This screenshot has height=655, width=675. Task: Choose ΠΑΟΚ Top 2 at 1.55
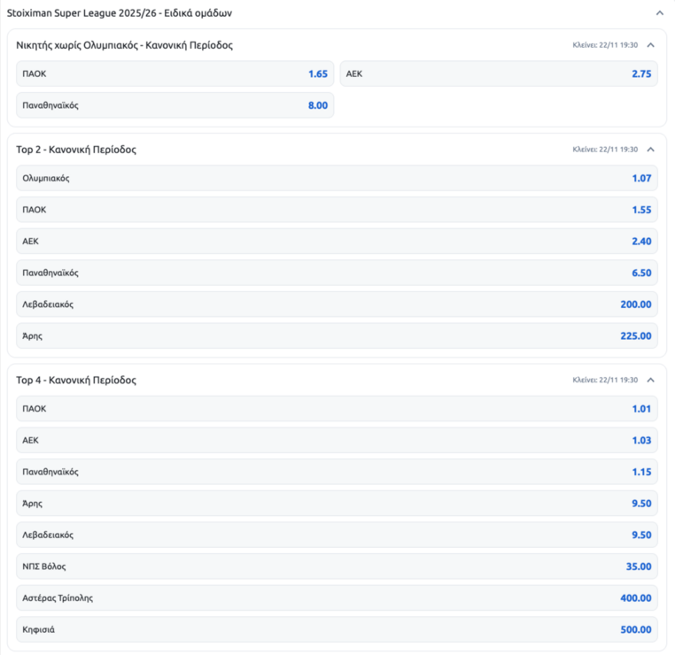[337, 210]
